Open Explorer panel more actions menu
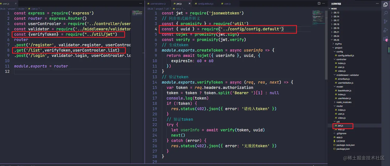Screen dimensions: 390x166 (x=377, y=4)
